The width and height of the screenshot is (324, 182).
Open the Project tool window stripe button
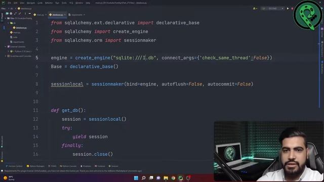[2, 17]
